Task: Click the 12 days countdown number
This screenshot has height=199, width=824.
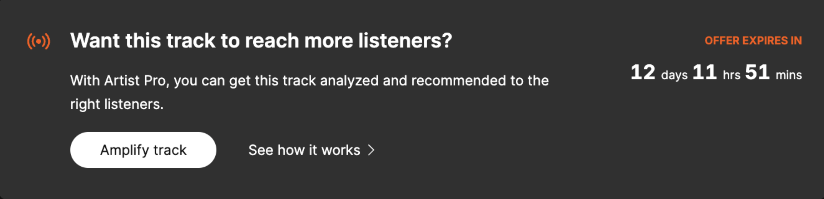Action: [643, 72]
